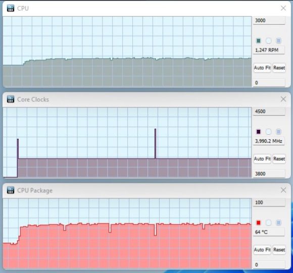Click Reset in the CPU fan graph
The height and width of the screenshot is (273, 293).
[279, 68]
